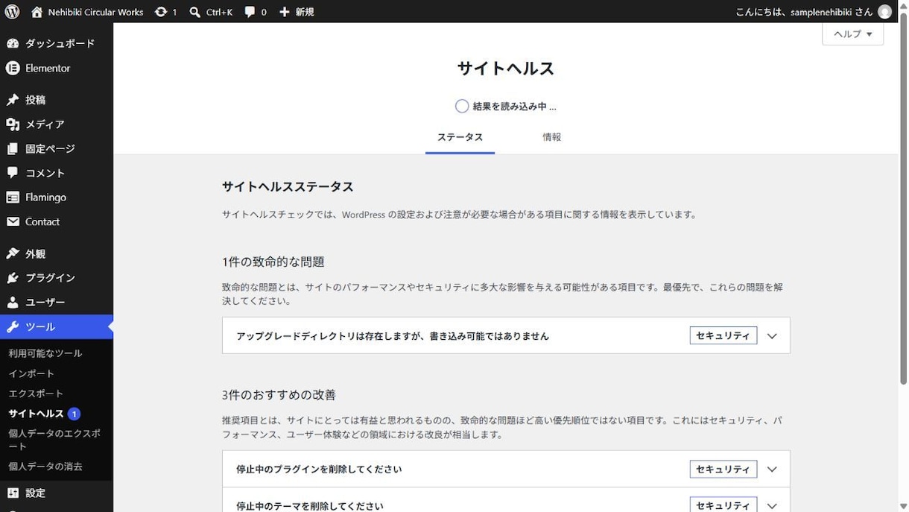The height and width of the screenshot is (512, 909).
Task: Click 停止中のテーマを削除してください title
Action: click(x=310, y=506)
